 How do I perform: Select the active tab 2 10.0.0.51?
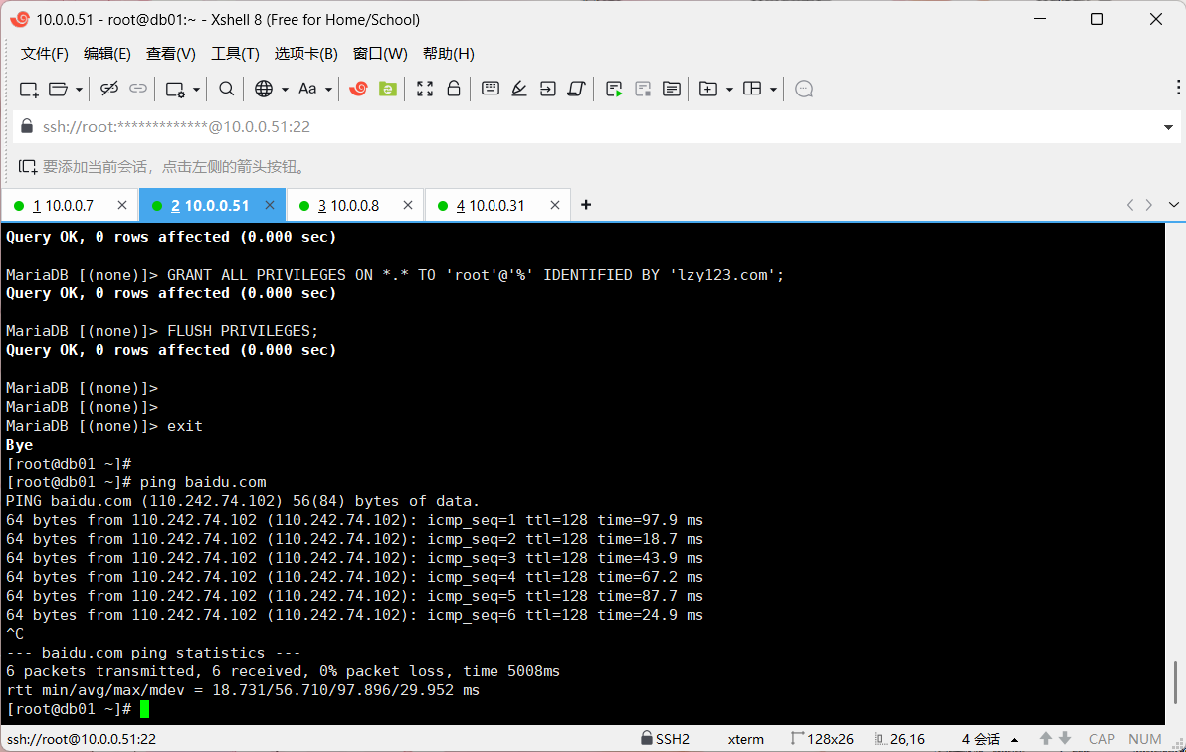point(210,206)
